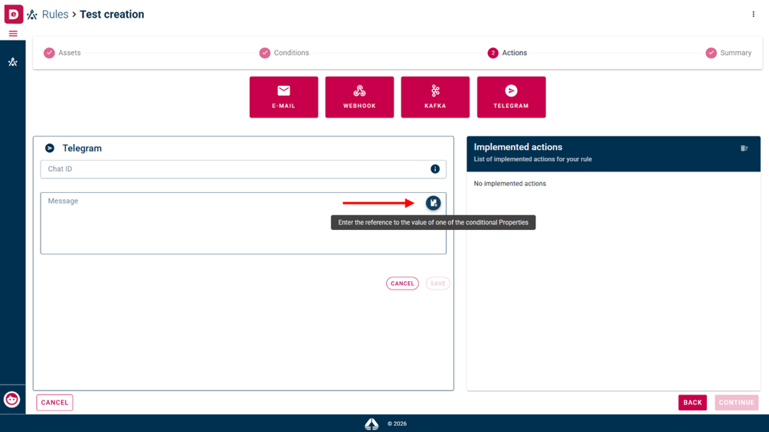Viewport: 769px width, 432px height.
Task: Select the Rules icon in sidebar
Action: tap(13, 62)
